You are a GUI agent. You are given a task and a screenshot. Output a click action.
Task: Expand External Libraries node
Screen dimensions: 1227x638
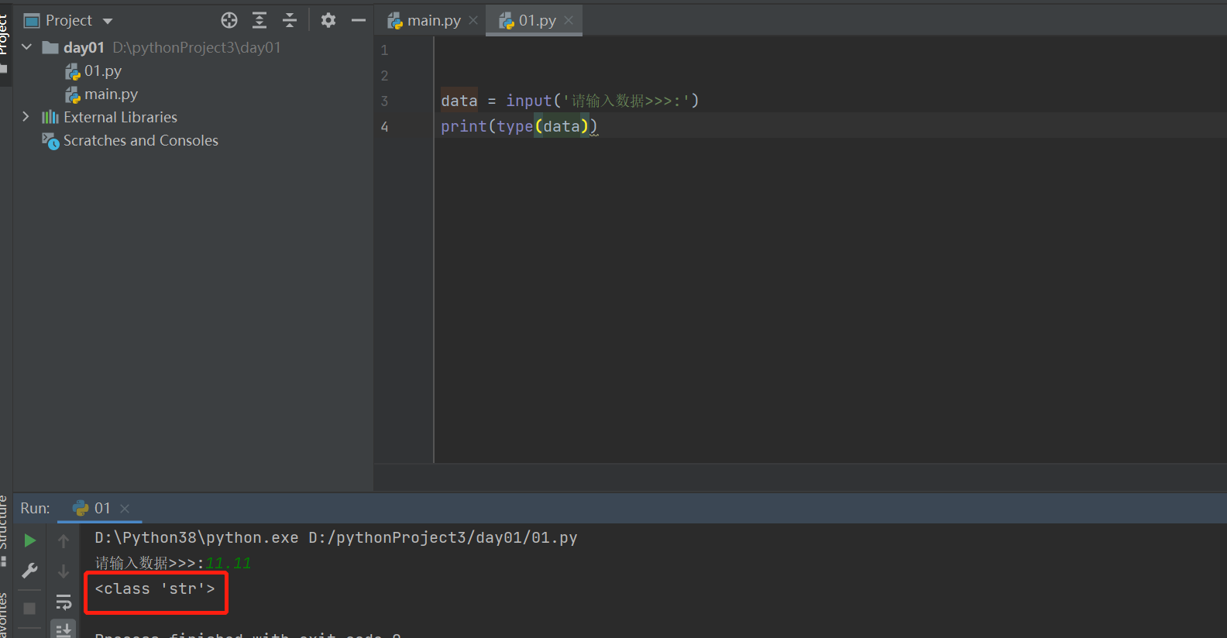pos(26,117)
